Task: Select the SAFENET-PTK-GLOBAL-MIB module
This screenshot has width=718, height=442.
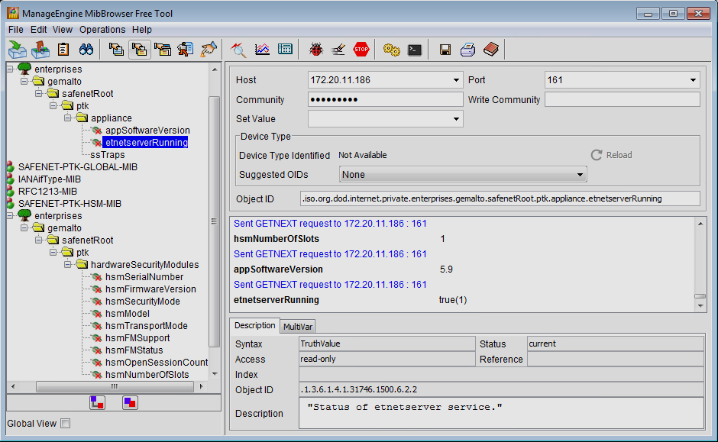Action: pyautogui.click(x=78, y=167)
